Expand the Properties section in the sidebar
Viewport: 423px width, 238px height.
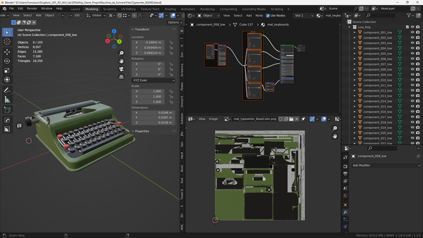(x=142, y=131)
